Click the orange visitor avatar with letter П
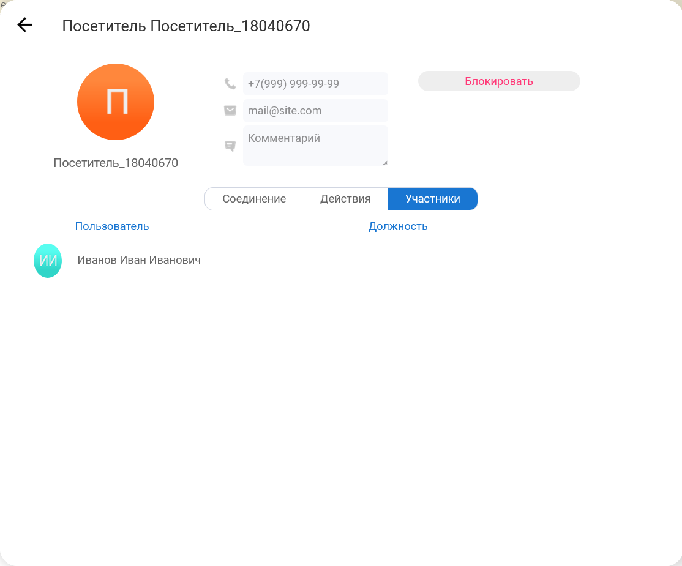 [x=116, y=102]
